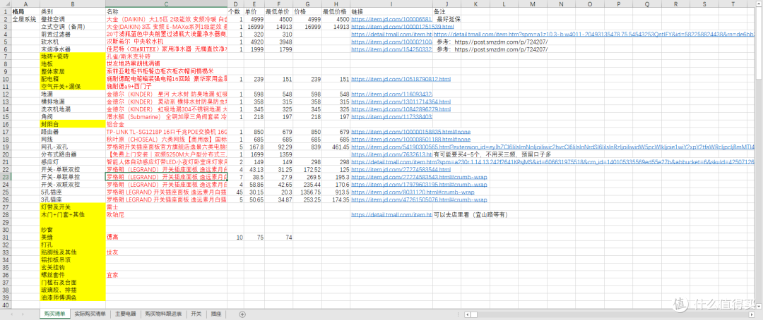Image resolution: width=763 pixels, height=320 pixels.
Task: Select column J header
Action: tap(446, 4)
